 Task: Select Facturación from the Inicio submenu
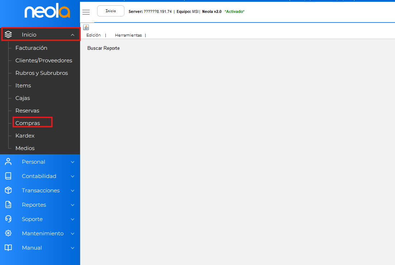31,48
